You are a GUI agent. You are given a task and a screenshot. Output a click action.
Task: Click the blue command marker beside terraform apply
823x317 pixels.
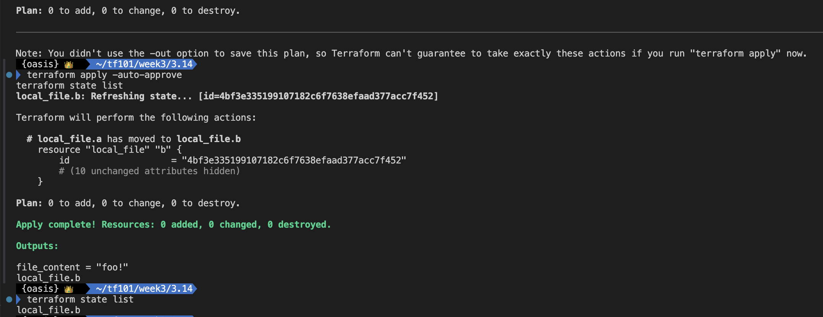(9, 75)
